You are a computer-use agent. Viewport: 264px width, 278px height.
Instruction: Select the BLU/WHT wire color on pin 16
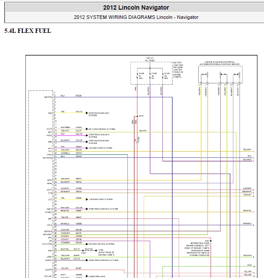(65, 140)
